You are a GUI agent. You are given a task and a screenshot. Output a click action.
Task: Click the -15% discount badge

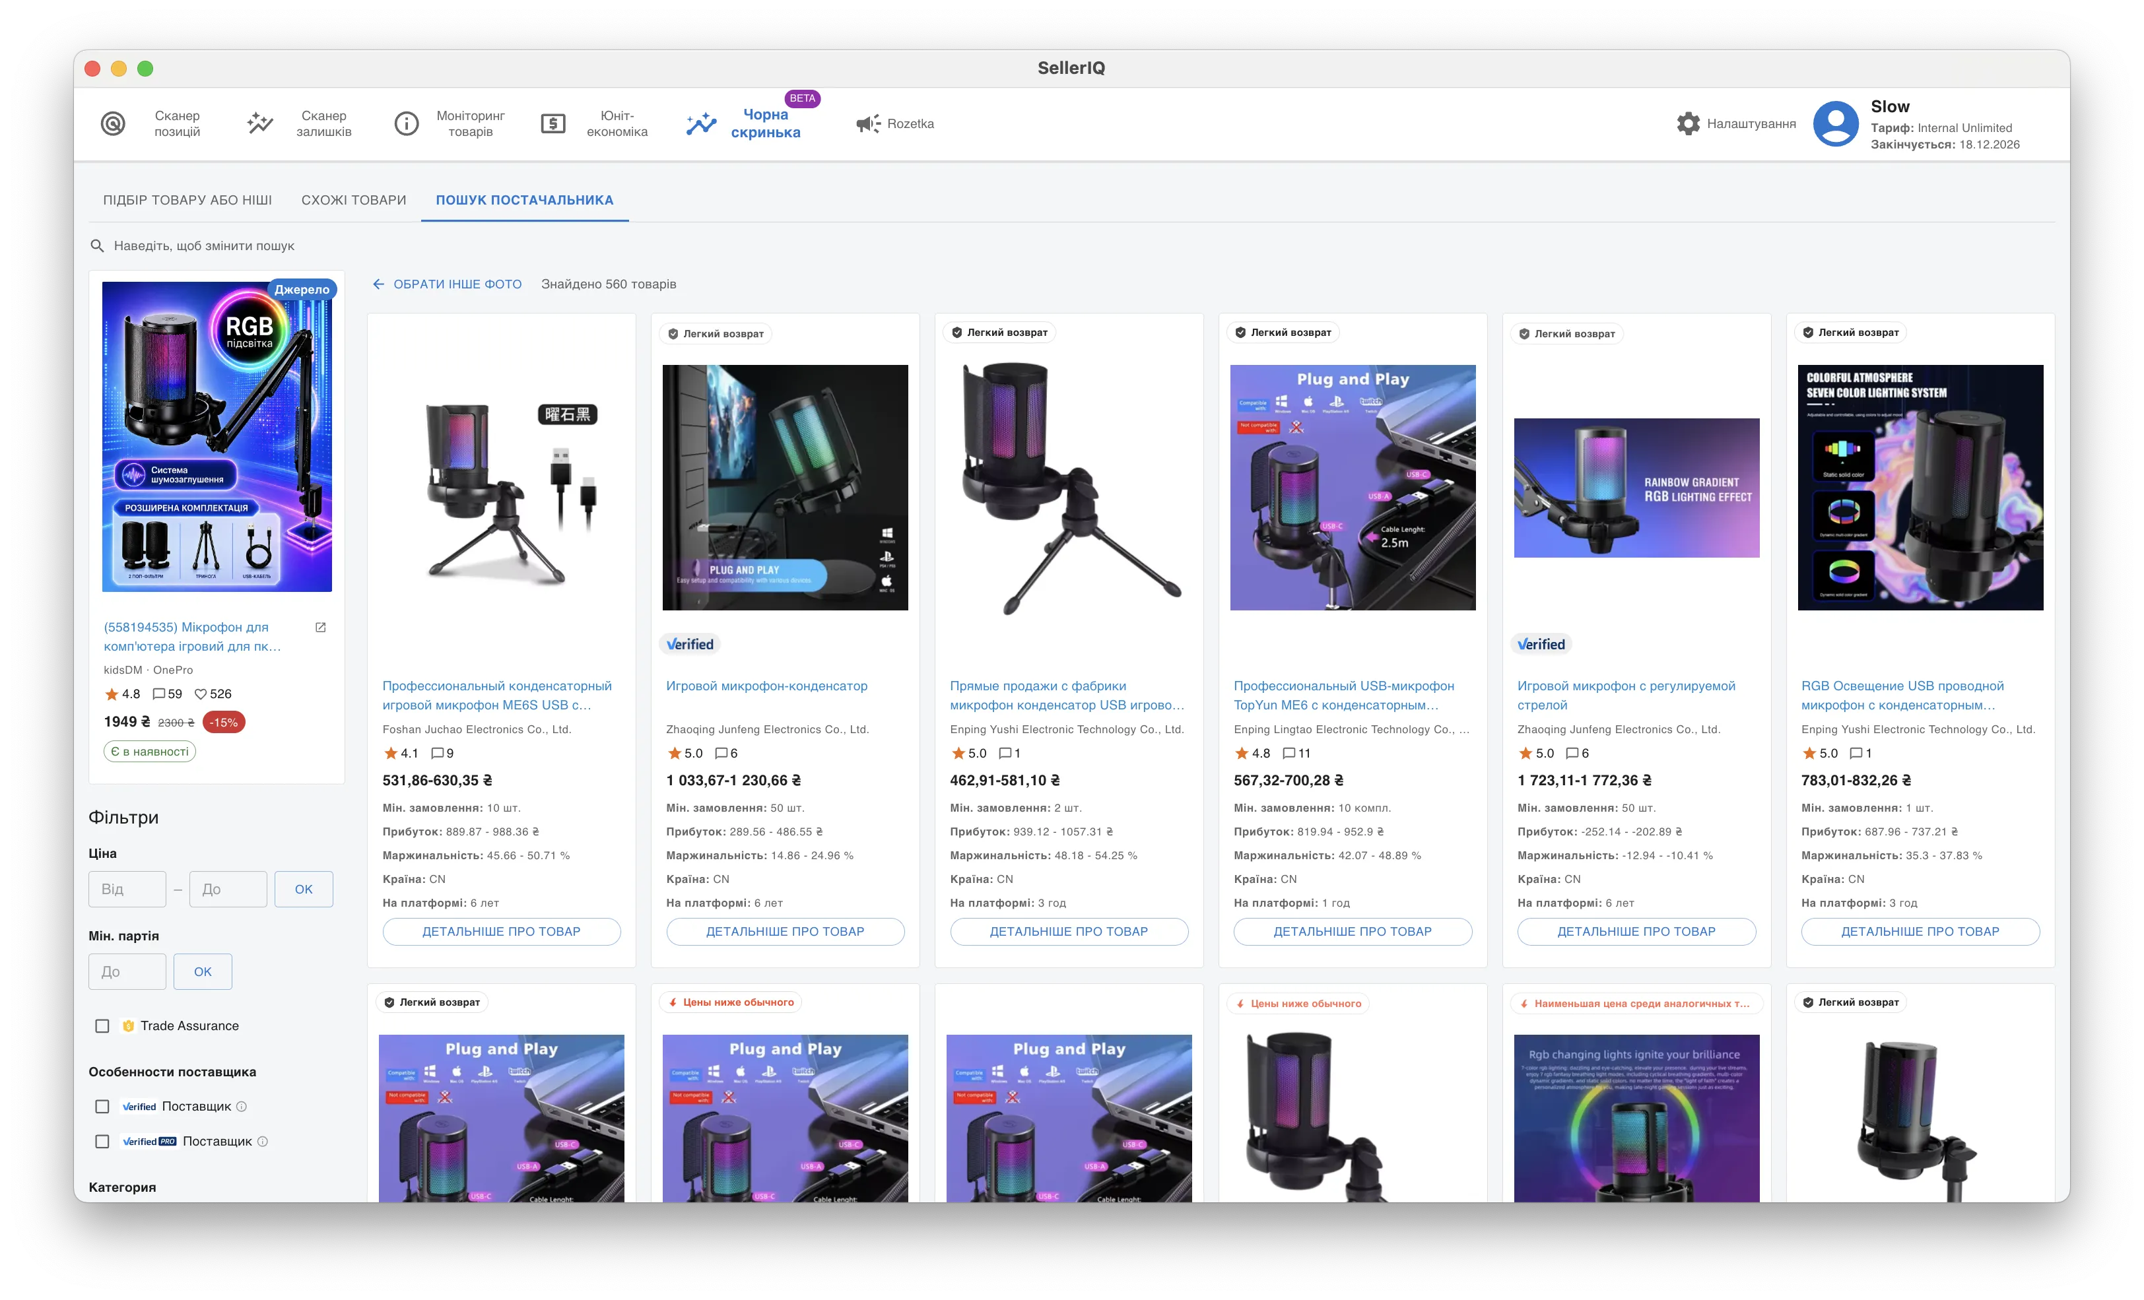click(224, 723)
